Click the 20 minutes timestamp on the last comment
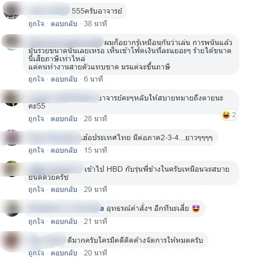 tap(95, 253)
